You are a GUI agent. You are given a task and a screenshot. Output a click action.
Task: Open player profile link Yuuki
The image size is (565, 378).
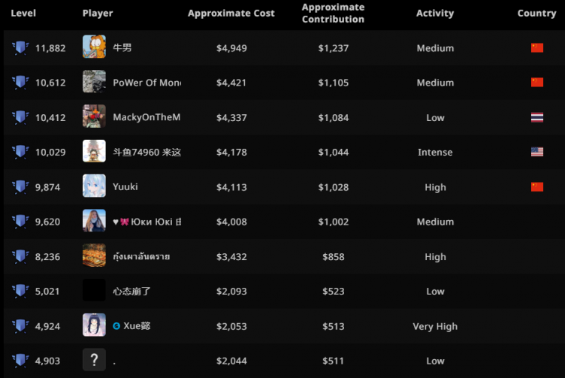125,187
